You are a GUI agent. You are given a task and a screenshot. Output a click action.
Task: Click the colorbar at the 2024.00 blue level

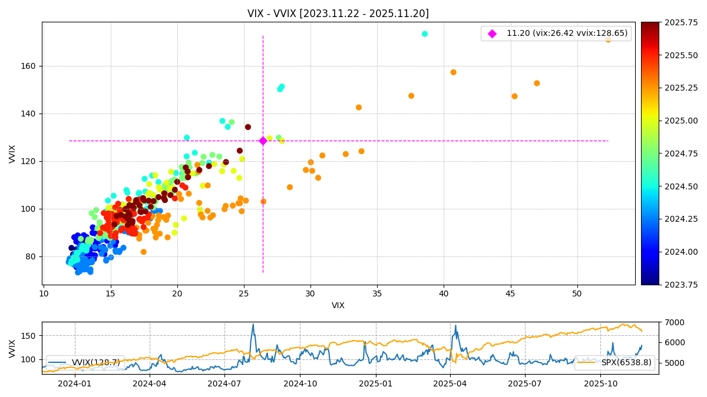(650, 252)
